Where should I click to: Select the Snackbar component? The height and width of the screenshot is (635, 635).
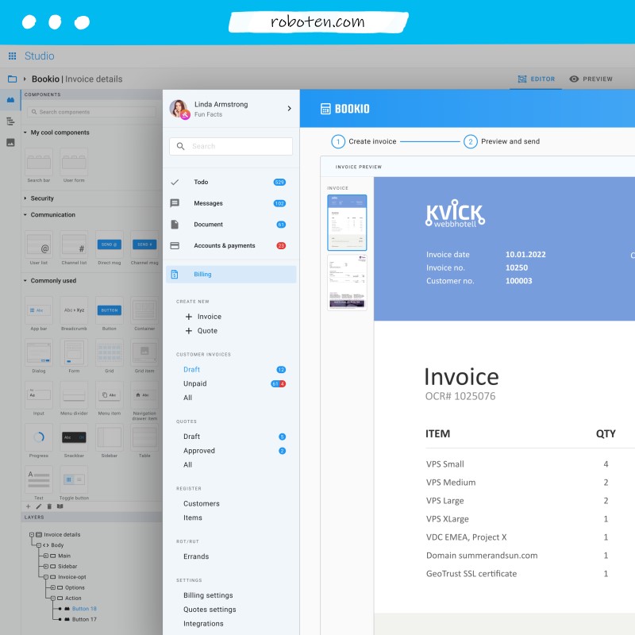[74, 441]
